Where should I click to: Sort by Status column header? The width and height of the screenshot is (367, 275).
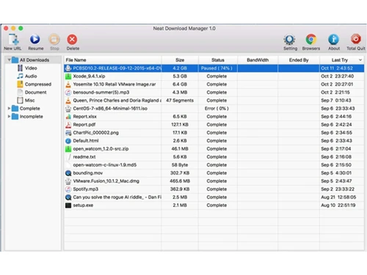pyautogui.click(x=218, y=60)
